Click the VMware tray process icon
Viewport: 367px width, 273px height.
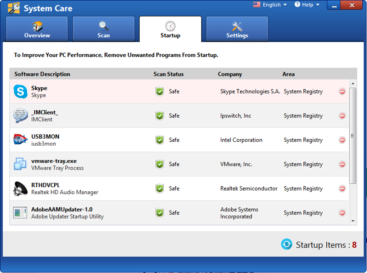(x=20, y=164)
